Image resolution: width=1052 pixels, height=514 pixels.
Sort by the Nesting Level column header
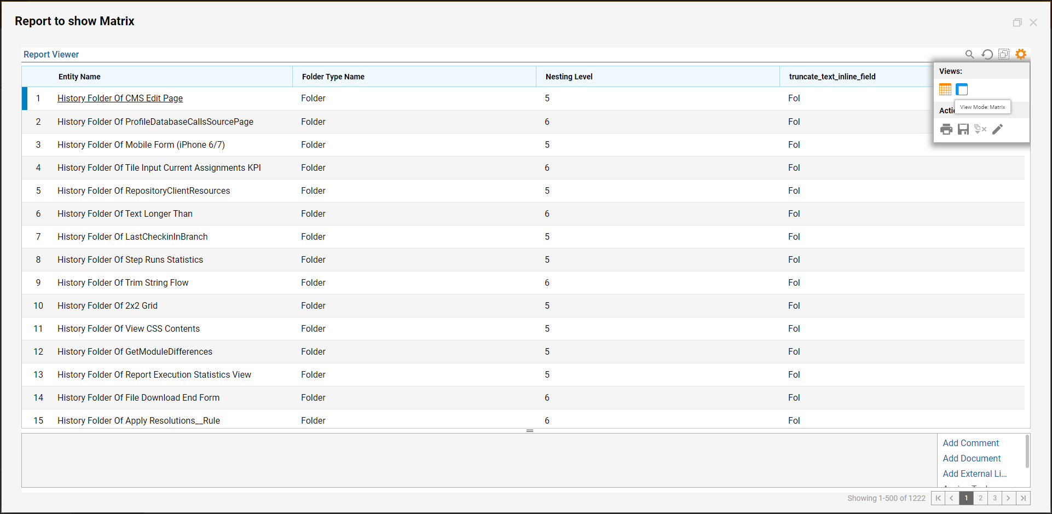pos(569,77)
